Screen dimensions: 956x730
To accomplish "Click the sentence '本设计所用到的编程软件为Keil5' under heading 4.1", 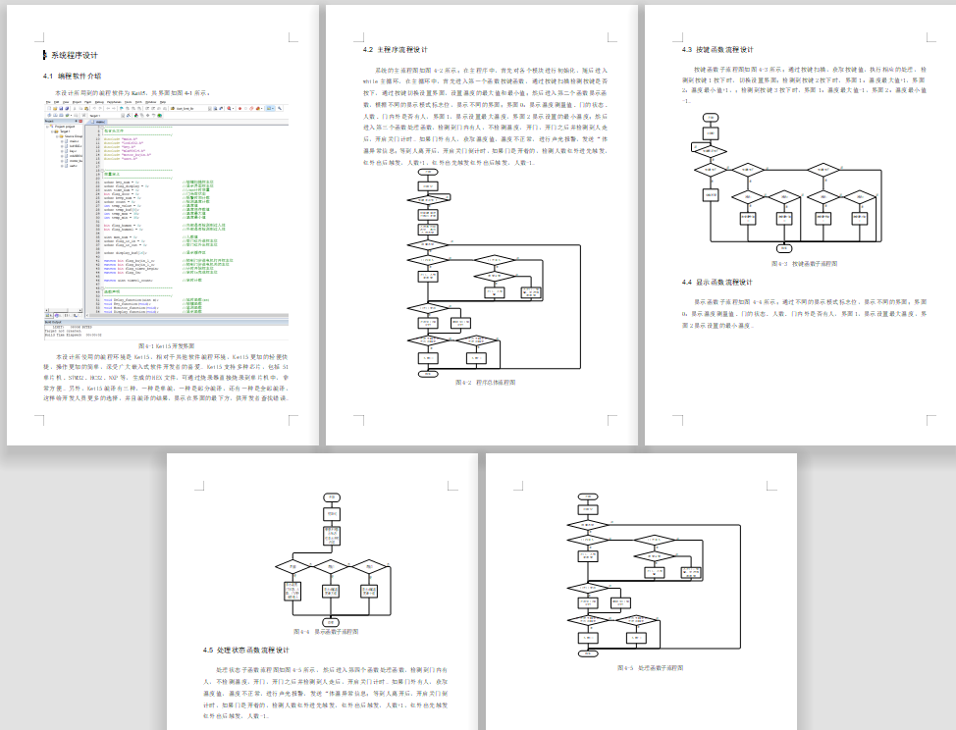I will (x=133, y=93).
